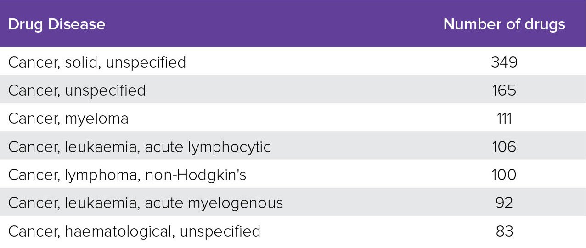Click 'Cancer, haematological, unspecified' row label

tap(134, 231)
